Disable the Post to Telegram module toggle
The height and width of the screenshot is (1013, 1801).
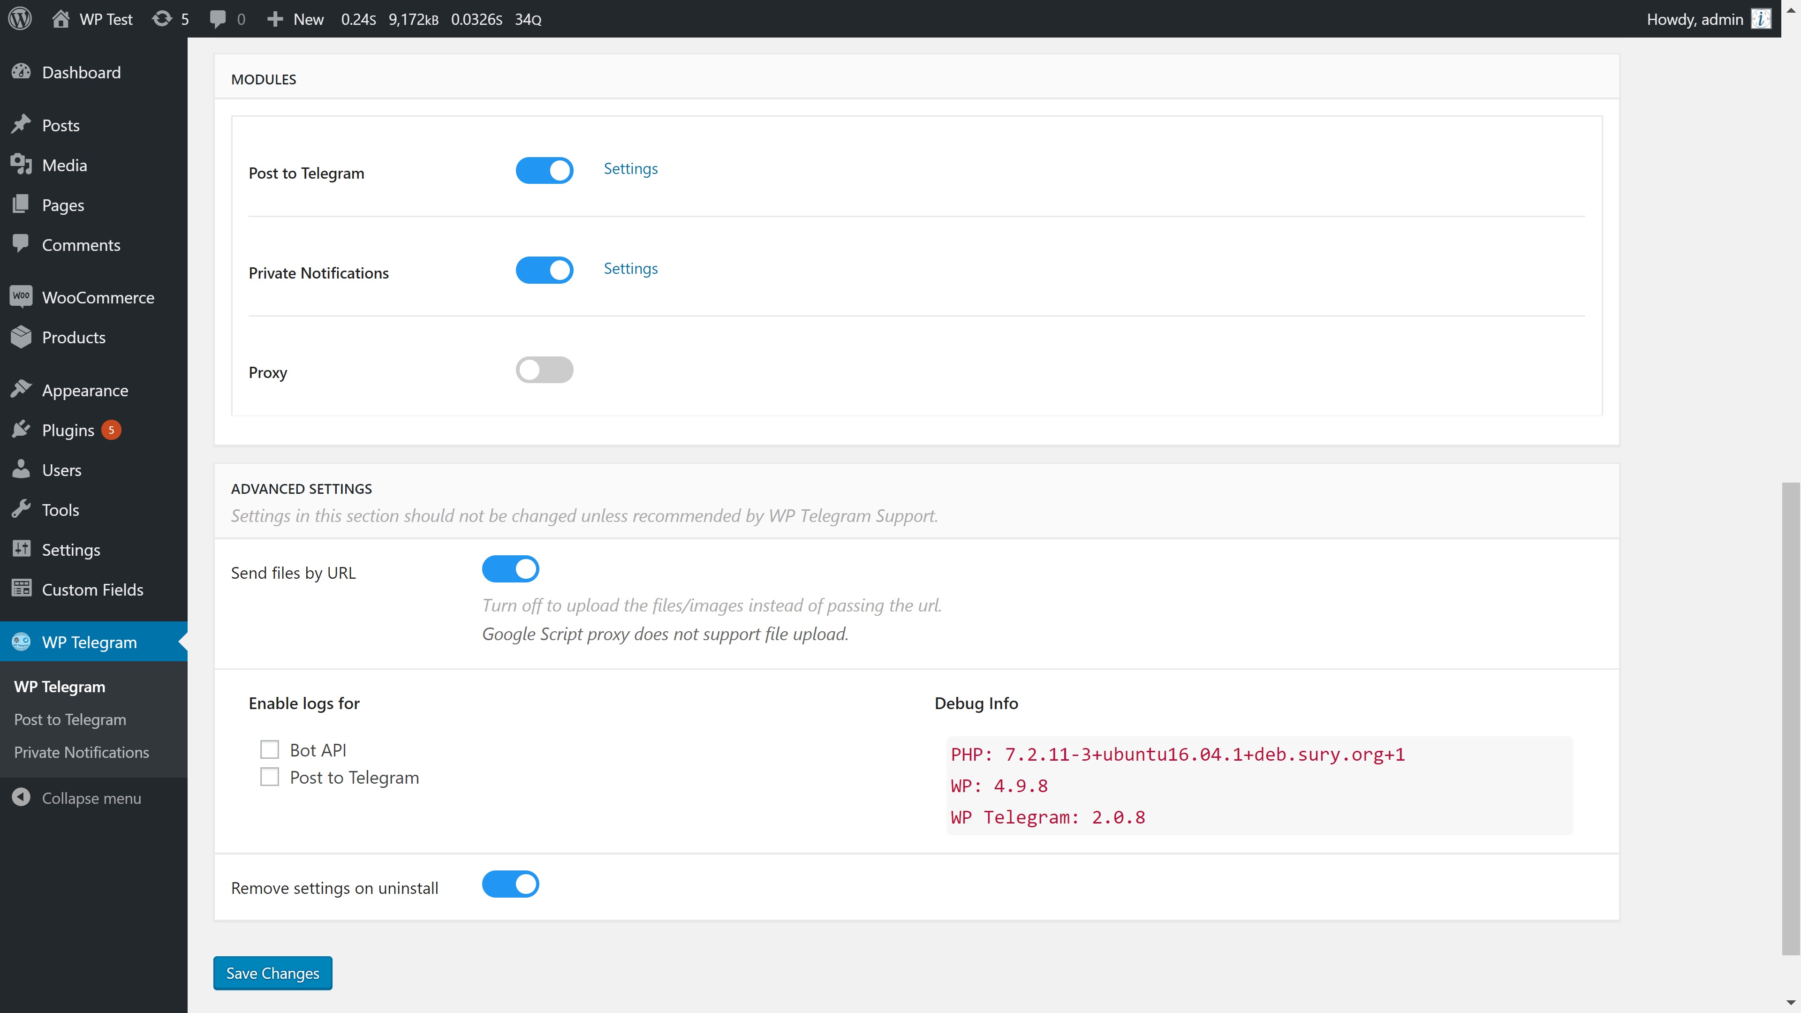544,171
